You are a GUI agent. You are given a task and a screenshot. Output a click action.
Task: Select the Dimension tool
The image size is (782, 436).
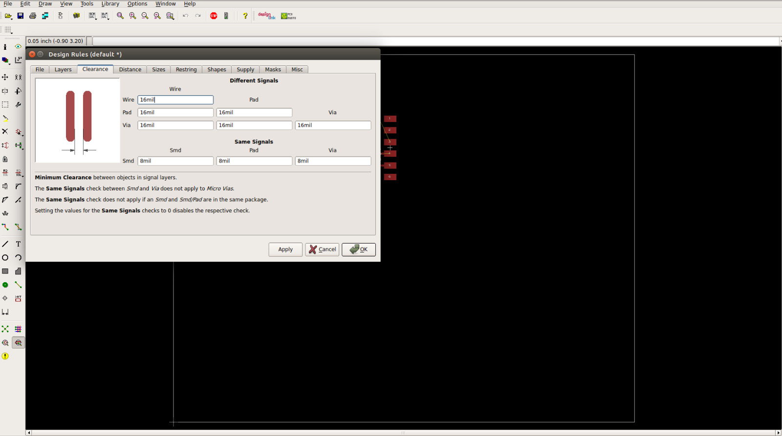coord(5,312)
